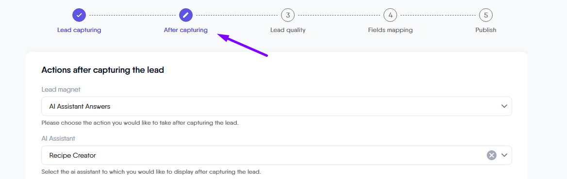Click the pencil edit step circle

click(x=186, y=15)
